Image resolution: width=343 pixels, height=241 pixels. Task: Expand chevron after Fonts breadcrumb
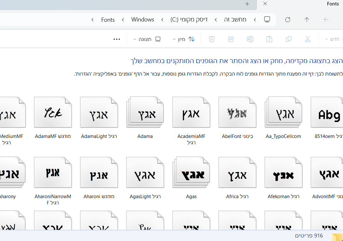93,20
